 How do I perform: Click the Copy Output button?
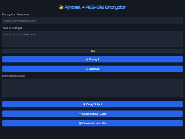pos(92,104)
